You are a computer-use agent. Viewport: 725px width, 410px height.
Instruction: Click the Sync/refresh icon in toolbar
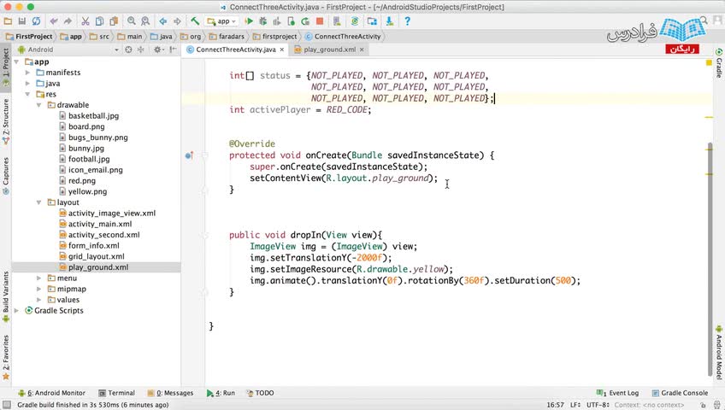coord(36,21)
